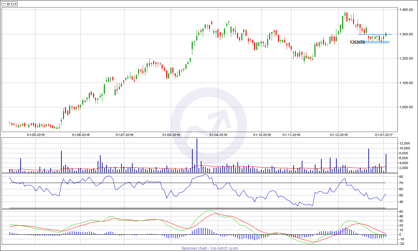Click the 01-11-2016 date axis label
Image resolution: width=418 pixels, height=251 pixels.
pos(291,135)
